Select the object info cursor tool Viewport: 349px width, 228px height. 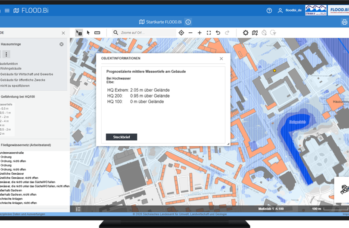[x=79, y=33]
